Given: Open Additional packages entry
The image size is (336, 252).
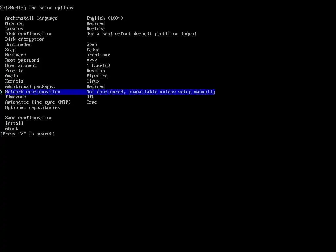Looking at the screenshot, I should [30, 86].
